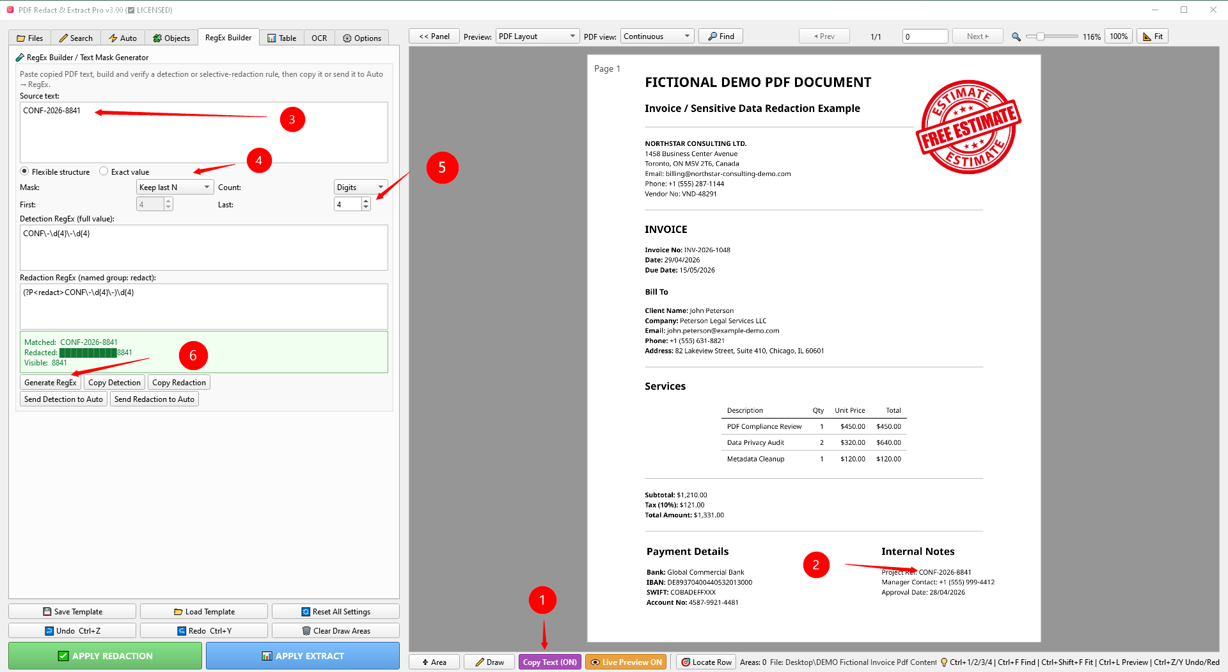Click the page number input field
Viewport: 1228px width, 672px height.
pos(925,36)
